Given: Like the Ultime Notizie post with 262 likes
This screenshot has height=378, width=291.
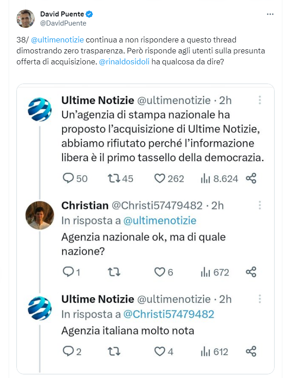Looking at the screenshot, I should click(159, 178).
